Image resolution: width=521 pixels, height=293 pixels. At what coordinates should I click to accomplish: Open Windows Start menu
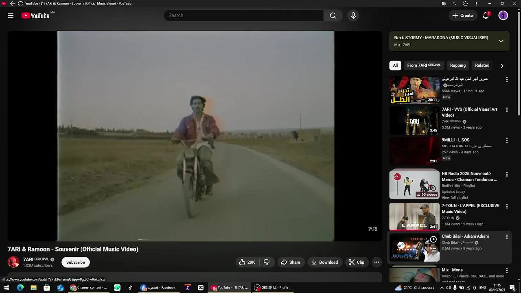7,288
